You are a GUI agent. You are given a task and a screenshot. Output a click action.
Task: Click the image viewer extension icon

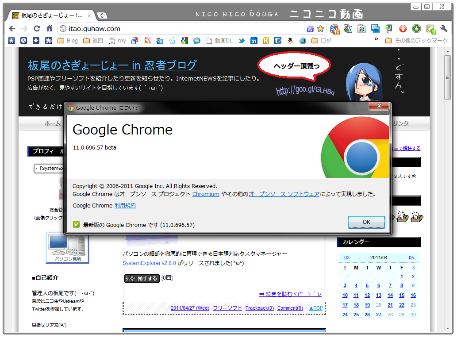click(375, 29)
